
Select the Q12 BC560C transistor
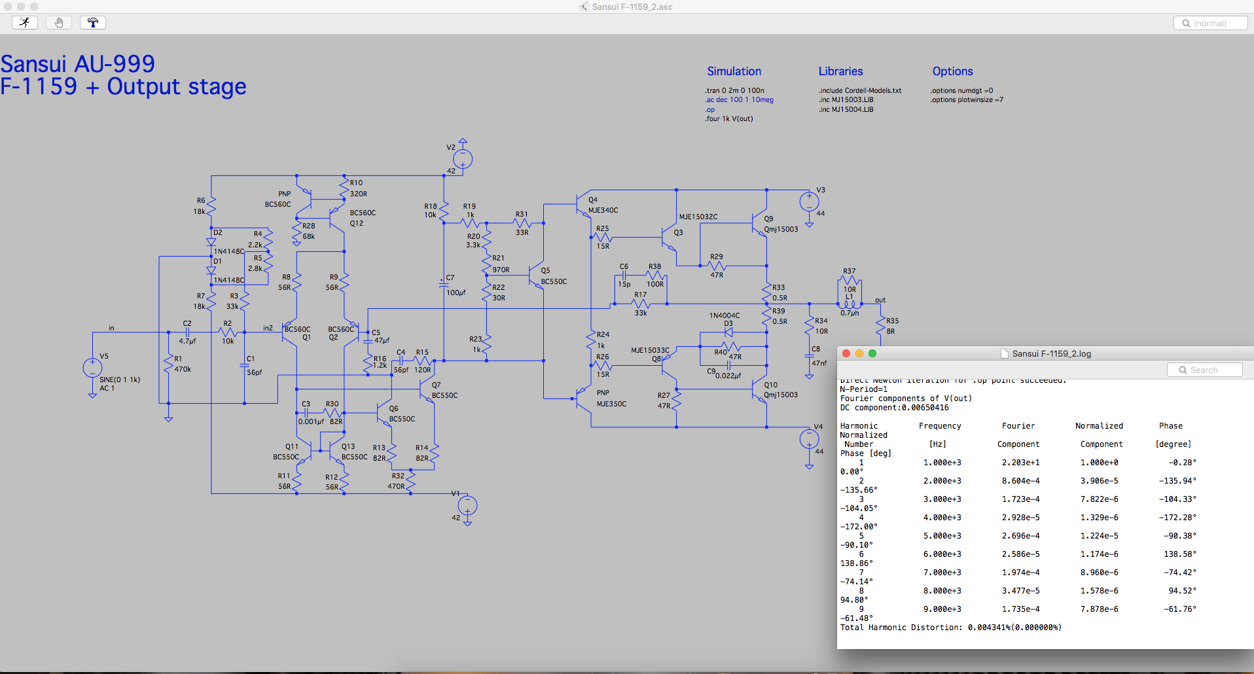point(338,219)
